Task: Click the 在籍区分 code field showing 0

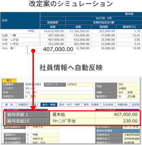Action: click(x=26, y=96)
